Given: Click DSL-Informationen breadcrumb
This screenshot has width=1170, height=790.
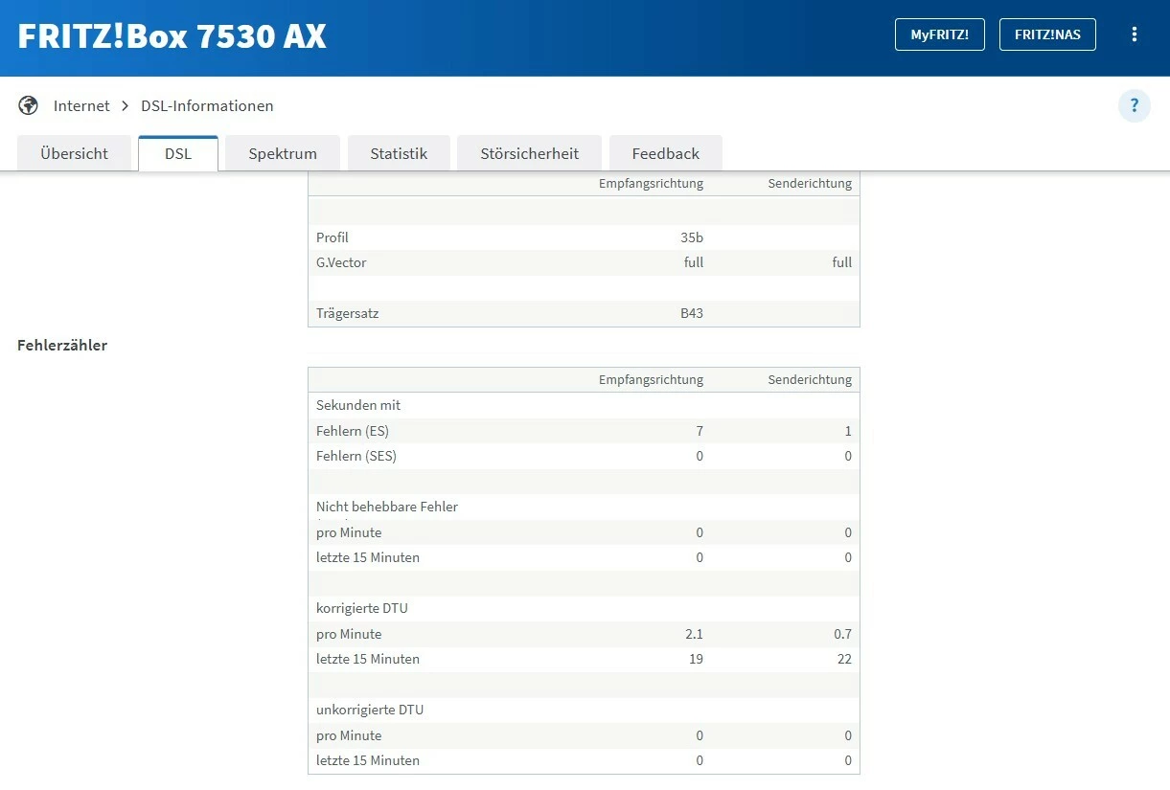Looking at the screenshot, I should click(x=207, y=106).
